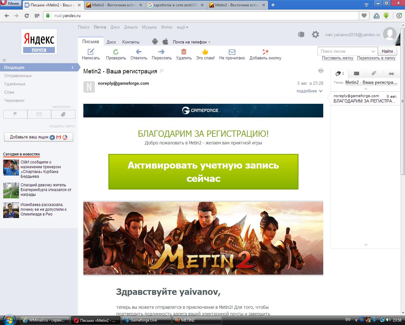Open new browser tab with plus button

tap(273, 5)
